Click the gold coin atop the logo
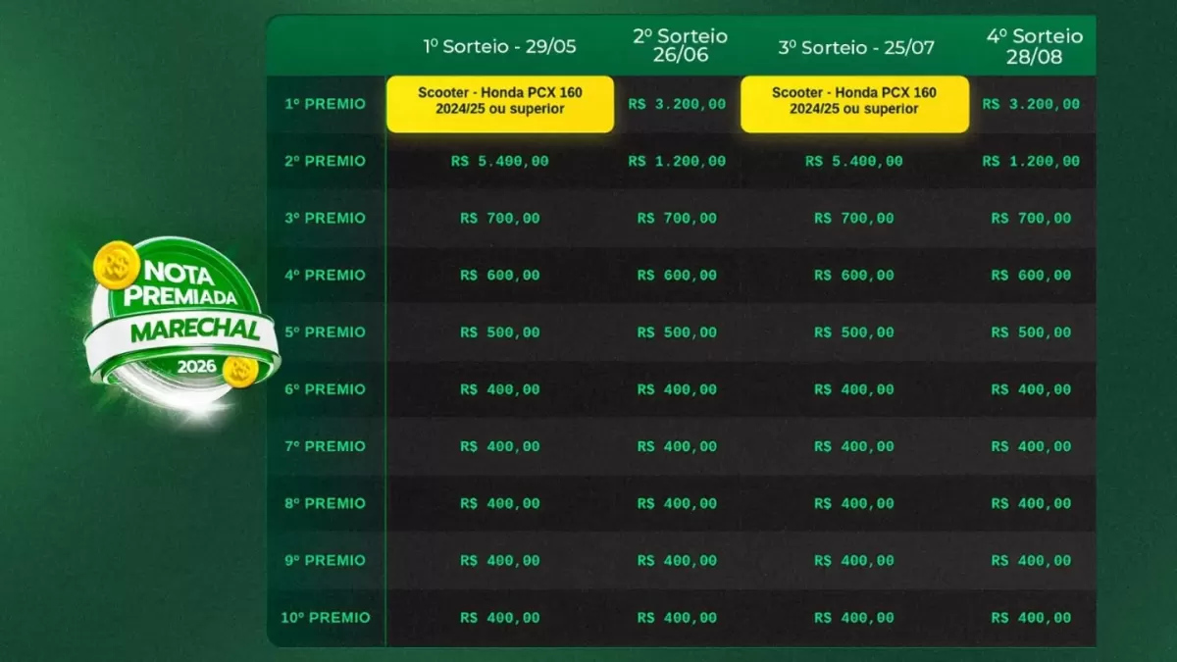Viewport: 1177px width, 662px height. pyautogui.click(x=114, y=261)
